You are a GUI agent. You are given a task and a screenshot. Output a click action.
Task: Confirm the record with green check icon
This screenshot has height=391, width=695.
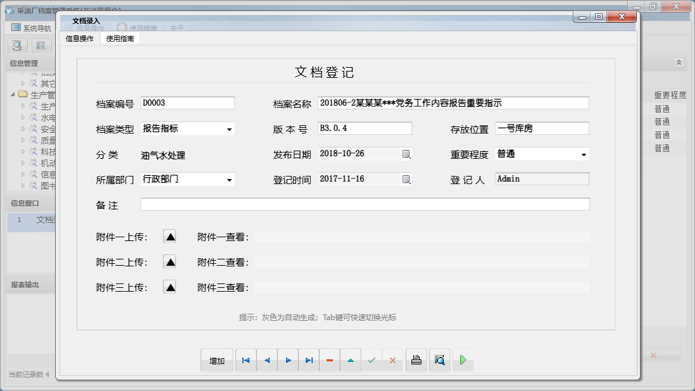tap(372, 359)
